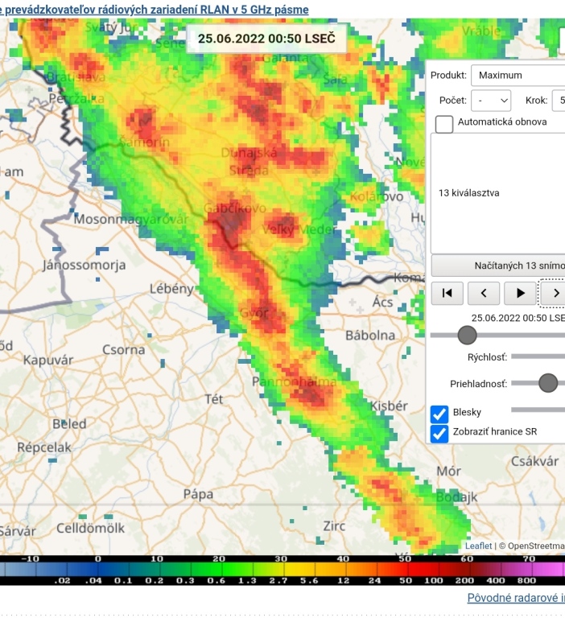
Task: Step back to previous radar frame
Action: pyautogui.click(x=484, y=293)
